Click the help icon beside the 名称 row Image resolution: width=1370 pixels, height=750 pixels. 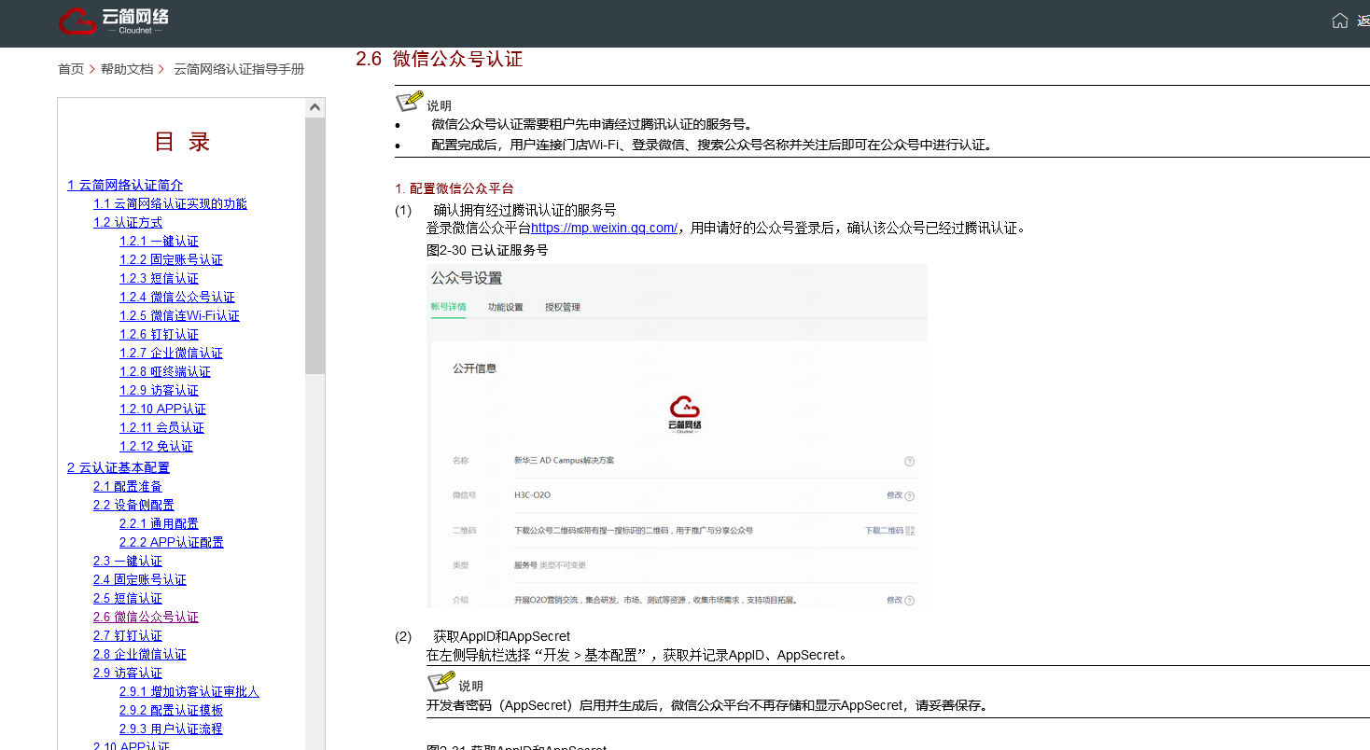(x=909, y=461)
